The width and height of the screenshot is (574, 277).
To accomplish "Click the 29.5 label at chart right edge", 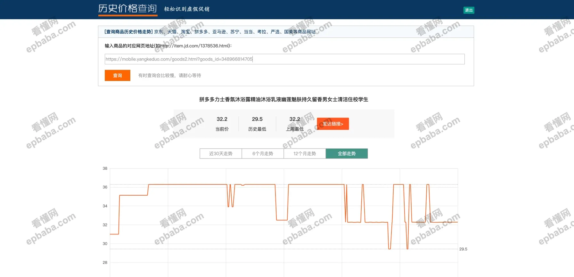I will click(463, 249).
